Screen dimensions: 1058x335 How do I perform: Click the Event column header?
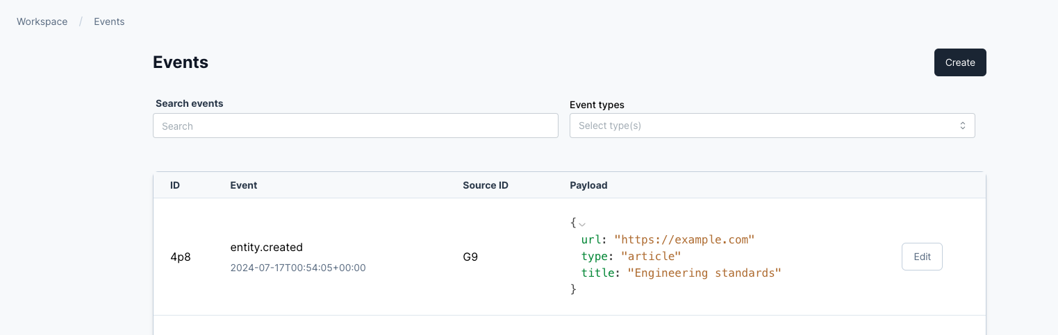243,185
